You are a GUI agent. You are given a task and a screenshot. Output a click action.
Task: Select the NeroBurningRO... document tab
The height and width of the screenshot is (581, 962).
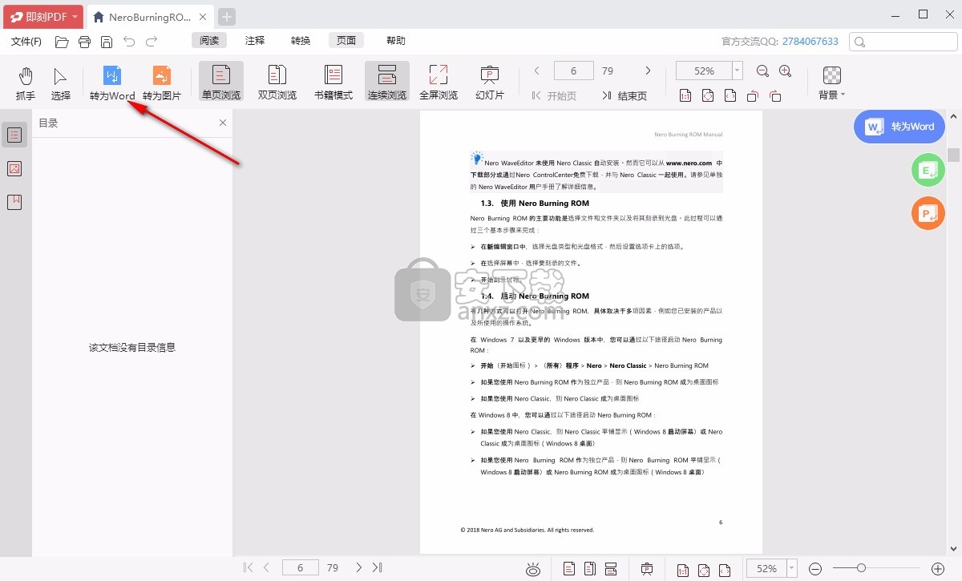pyautogui.click(x=150, y=17)
